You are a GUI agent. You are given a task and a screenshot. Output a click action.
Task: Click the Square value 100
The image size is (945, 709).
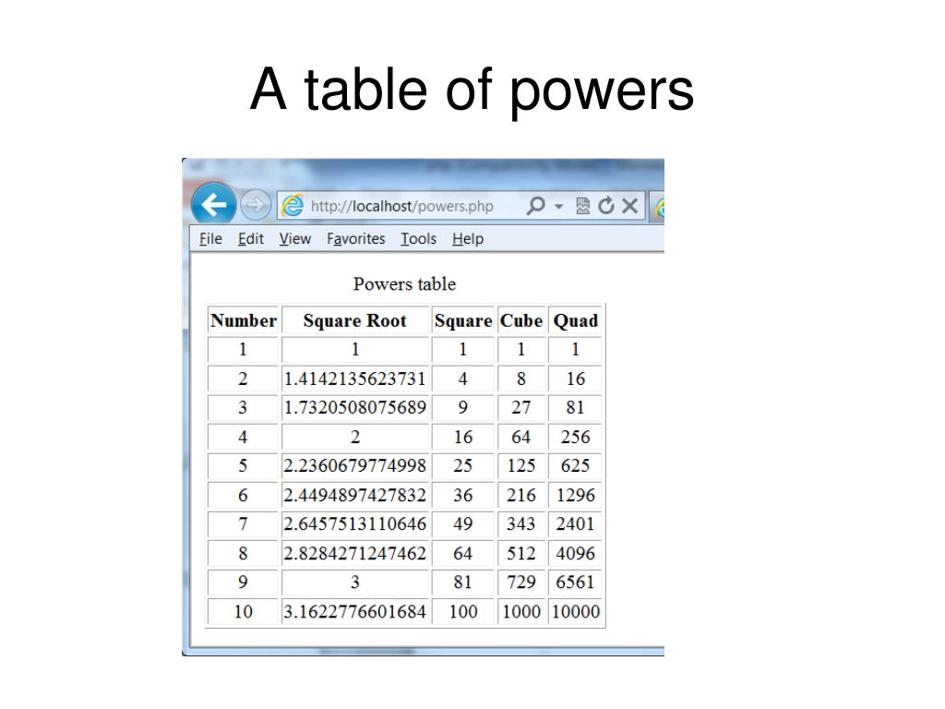463,611
